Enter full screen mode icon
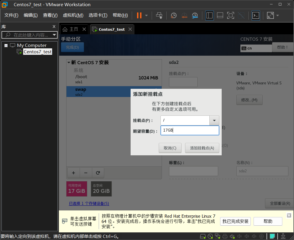This screenshot has height=240, width=294. (x=230, y=16)
